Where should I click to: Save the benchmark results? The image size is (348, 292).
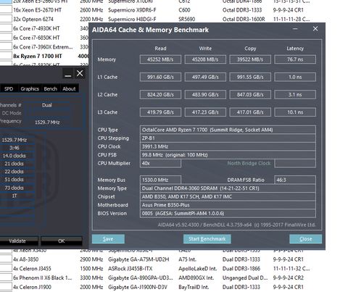(x=108, y=239)
